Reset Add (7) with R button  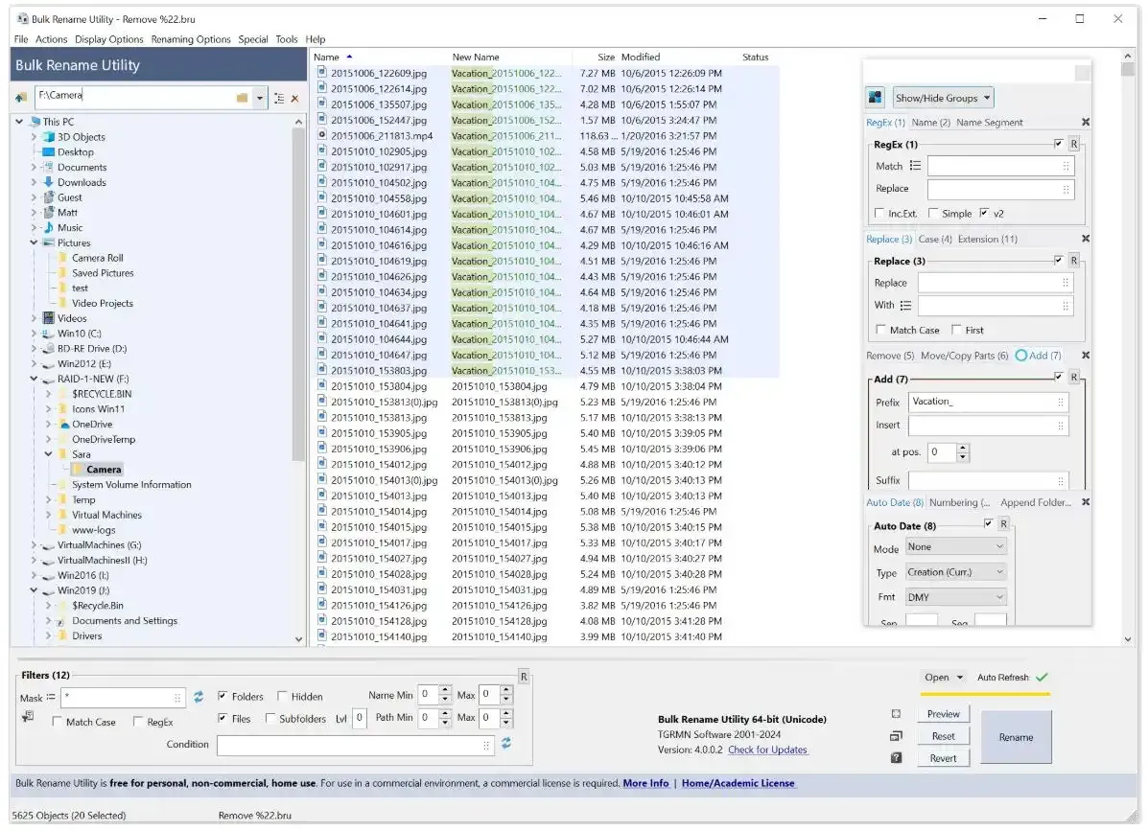point(1074,378)
